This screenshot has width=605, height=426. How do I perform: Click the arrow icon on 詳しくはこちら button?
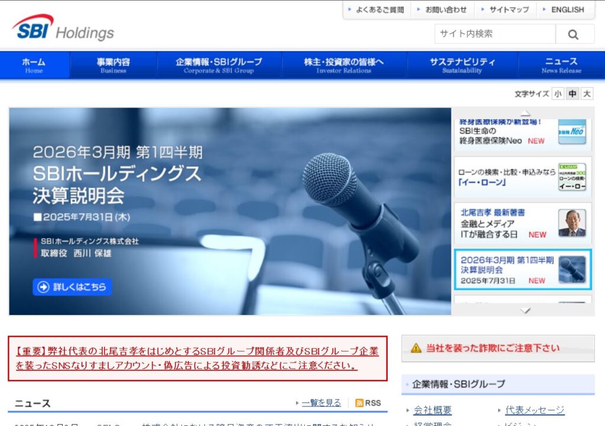pyautogui.click(x=43, y=287)
